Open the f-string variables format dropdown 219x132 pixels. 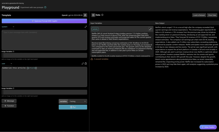coord(77,101)
